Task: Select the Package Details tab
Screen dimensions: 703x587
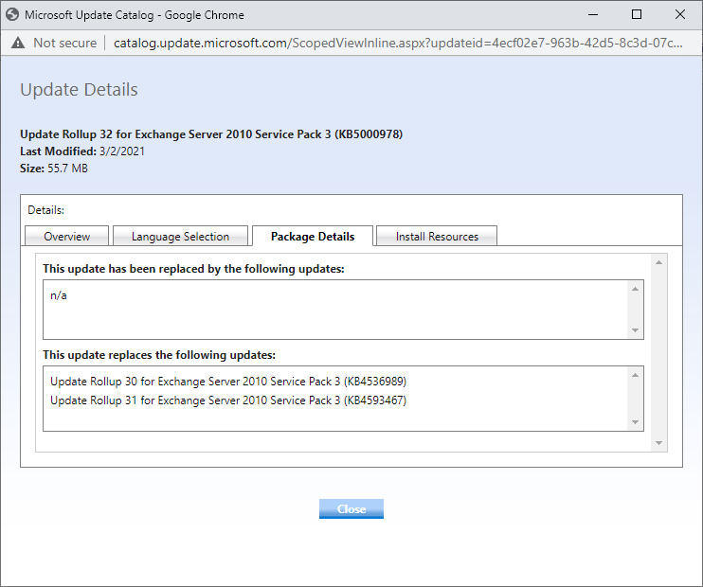Action: click(313, 236)
